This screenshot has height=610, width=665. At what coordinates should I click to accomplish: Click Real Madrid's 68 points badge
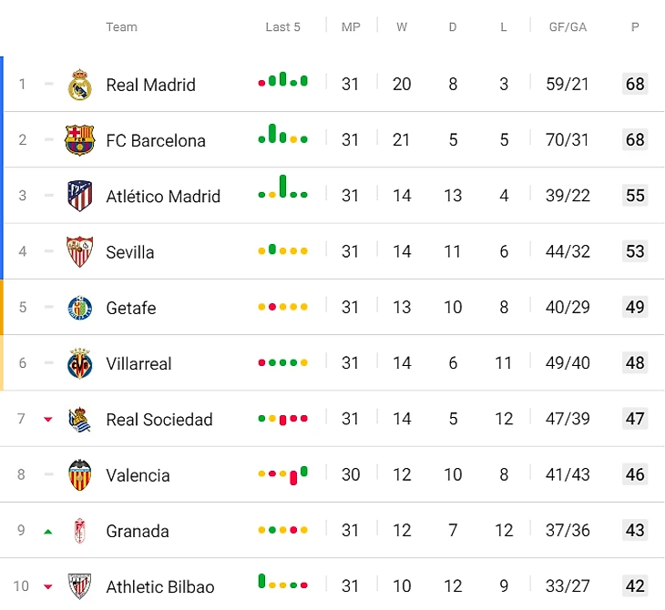click(635, 84)
